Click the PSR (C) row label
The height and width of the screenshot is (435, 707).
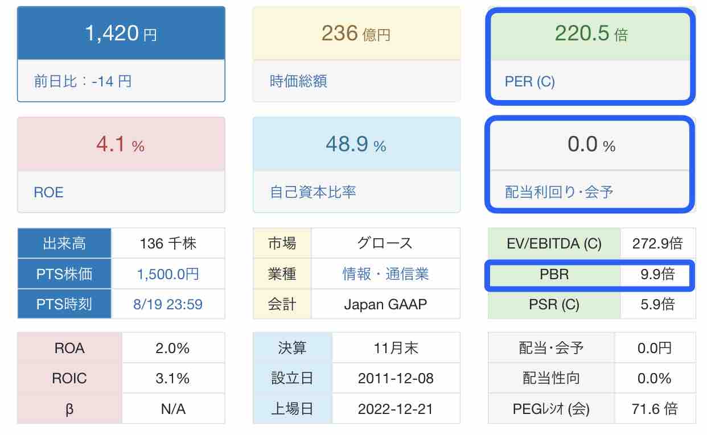click(554, 304)
